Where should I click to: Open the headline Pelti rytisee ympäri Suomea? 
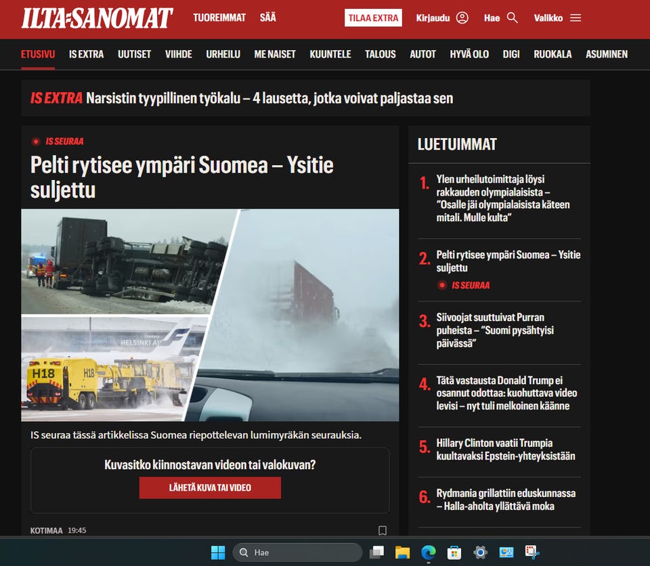click(181, 177)
